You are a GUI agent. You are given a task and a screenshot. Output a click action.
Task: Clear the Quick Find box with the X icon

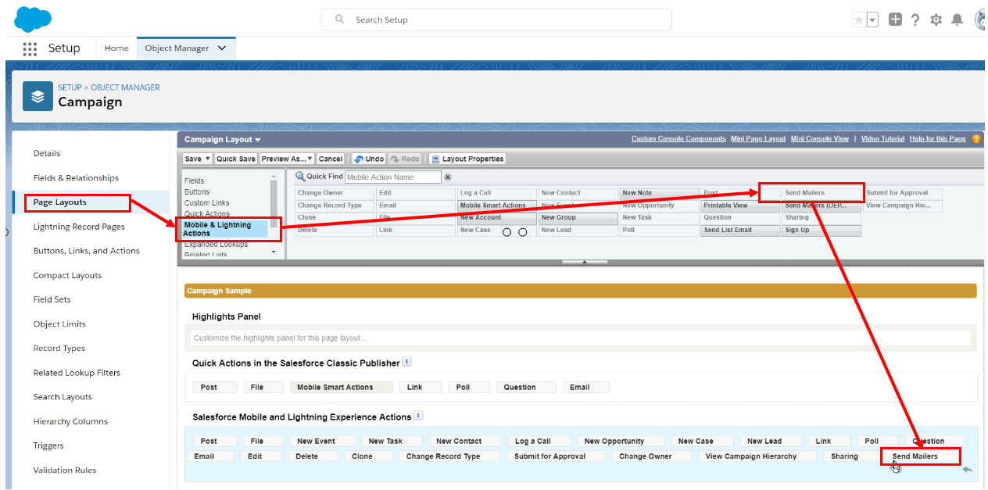pos(448,177)
